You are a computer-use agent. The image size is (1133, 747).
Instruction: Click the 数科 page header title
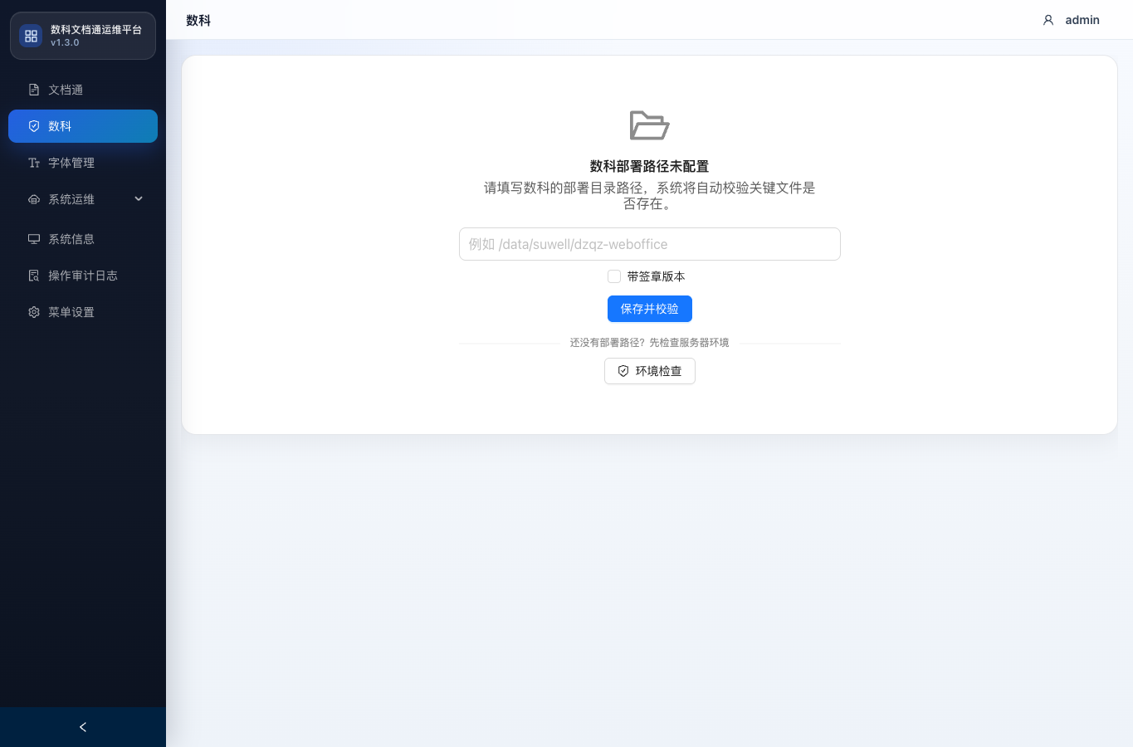[198, 20]
